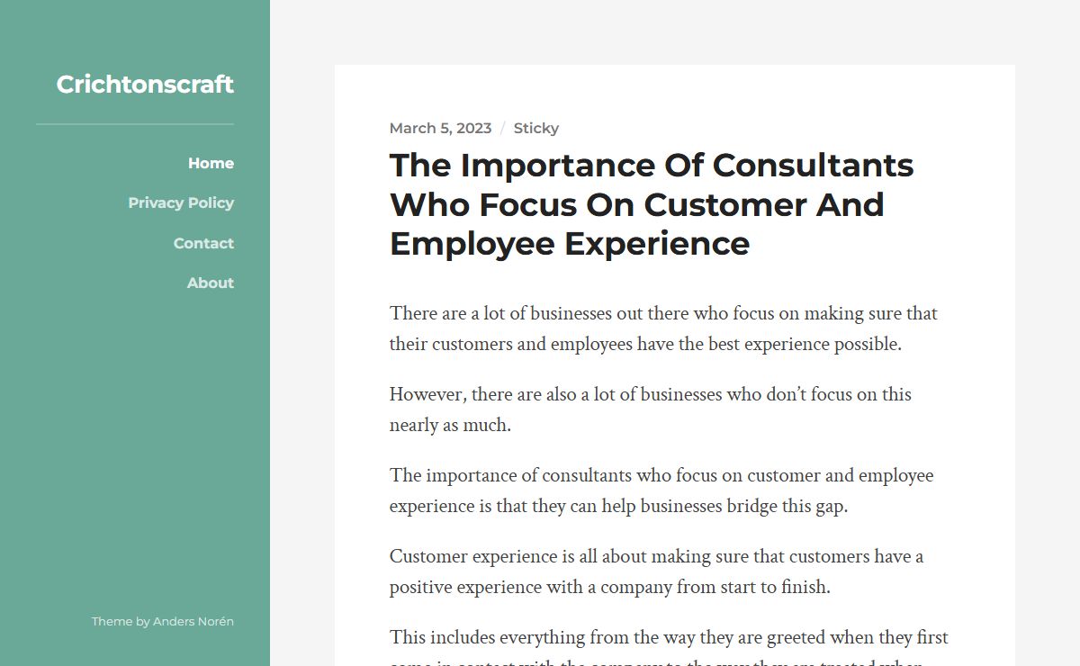Viewport: 1080px width, 666px height.
Task: Go to the Home menu item
Action: (x=211, y=163)
